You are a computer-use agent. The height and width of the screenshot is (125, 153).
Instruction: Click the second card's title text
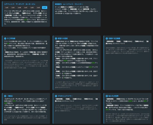62,38
